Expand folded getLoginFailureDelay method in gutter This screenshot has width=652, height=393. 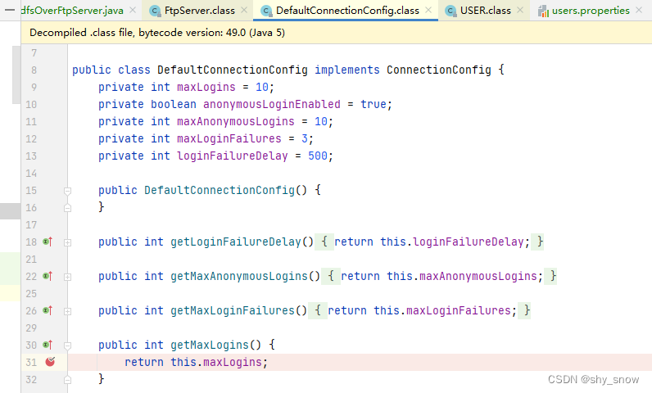pyautogui.click(x=68, y=242)
